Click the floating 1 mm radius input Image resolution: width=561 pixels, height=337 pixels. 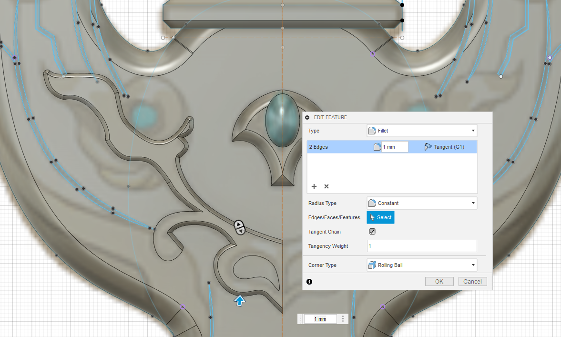click(320, 319)
